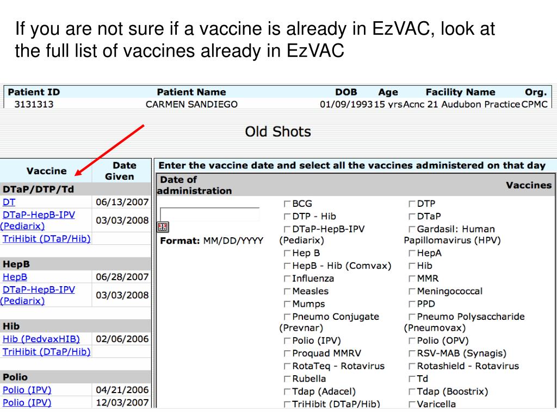
Task: Check the Gardasil HPV checkbox
Action: 412,229
